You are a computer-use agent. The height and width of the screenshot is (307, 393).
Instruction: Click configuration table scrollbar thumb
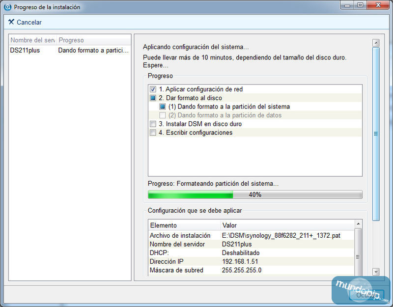tap(358, 253)
